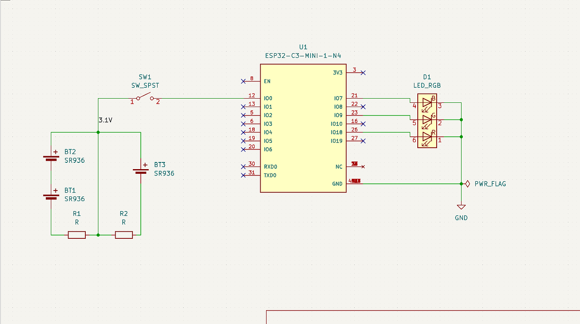Click the no-connect marker on the 3V3 pin
The image size is (580, 324).
click(x=363, y=72)
